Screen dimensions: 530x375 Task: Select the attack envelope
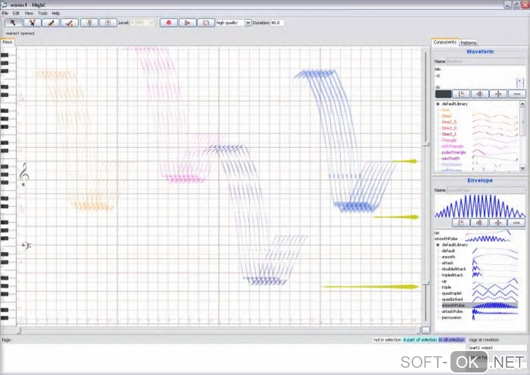447,263
